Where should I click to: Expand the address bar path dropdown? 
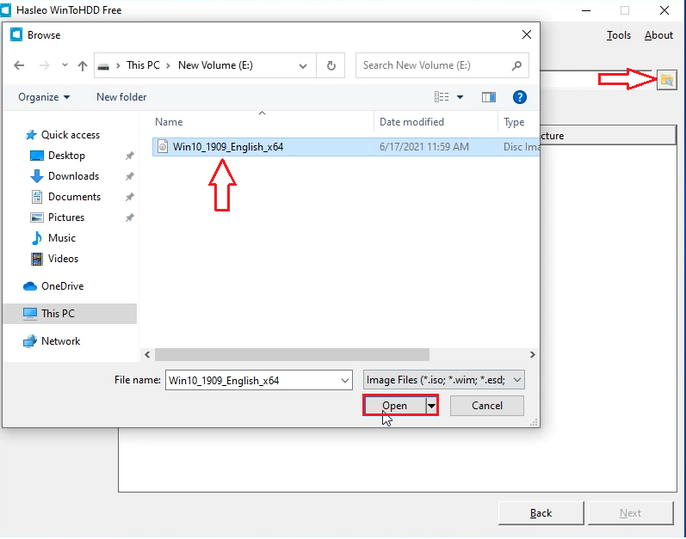[303, 66]
